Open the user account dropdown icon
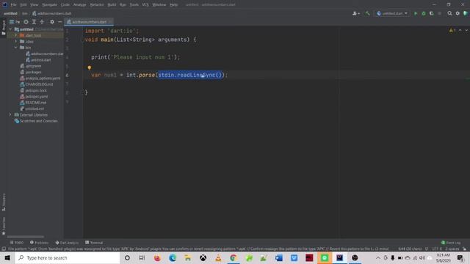The height and width of the screenshot is (264, 470). (x=356, y=13)
